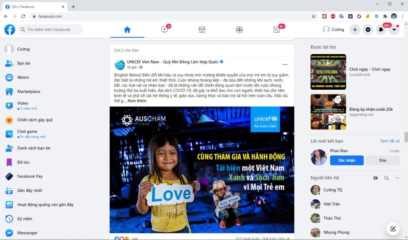408x240 pixels.
Task: Open contacts options three dots
Action: pyautogui.click(x=397, y=178)
